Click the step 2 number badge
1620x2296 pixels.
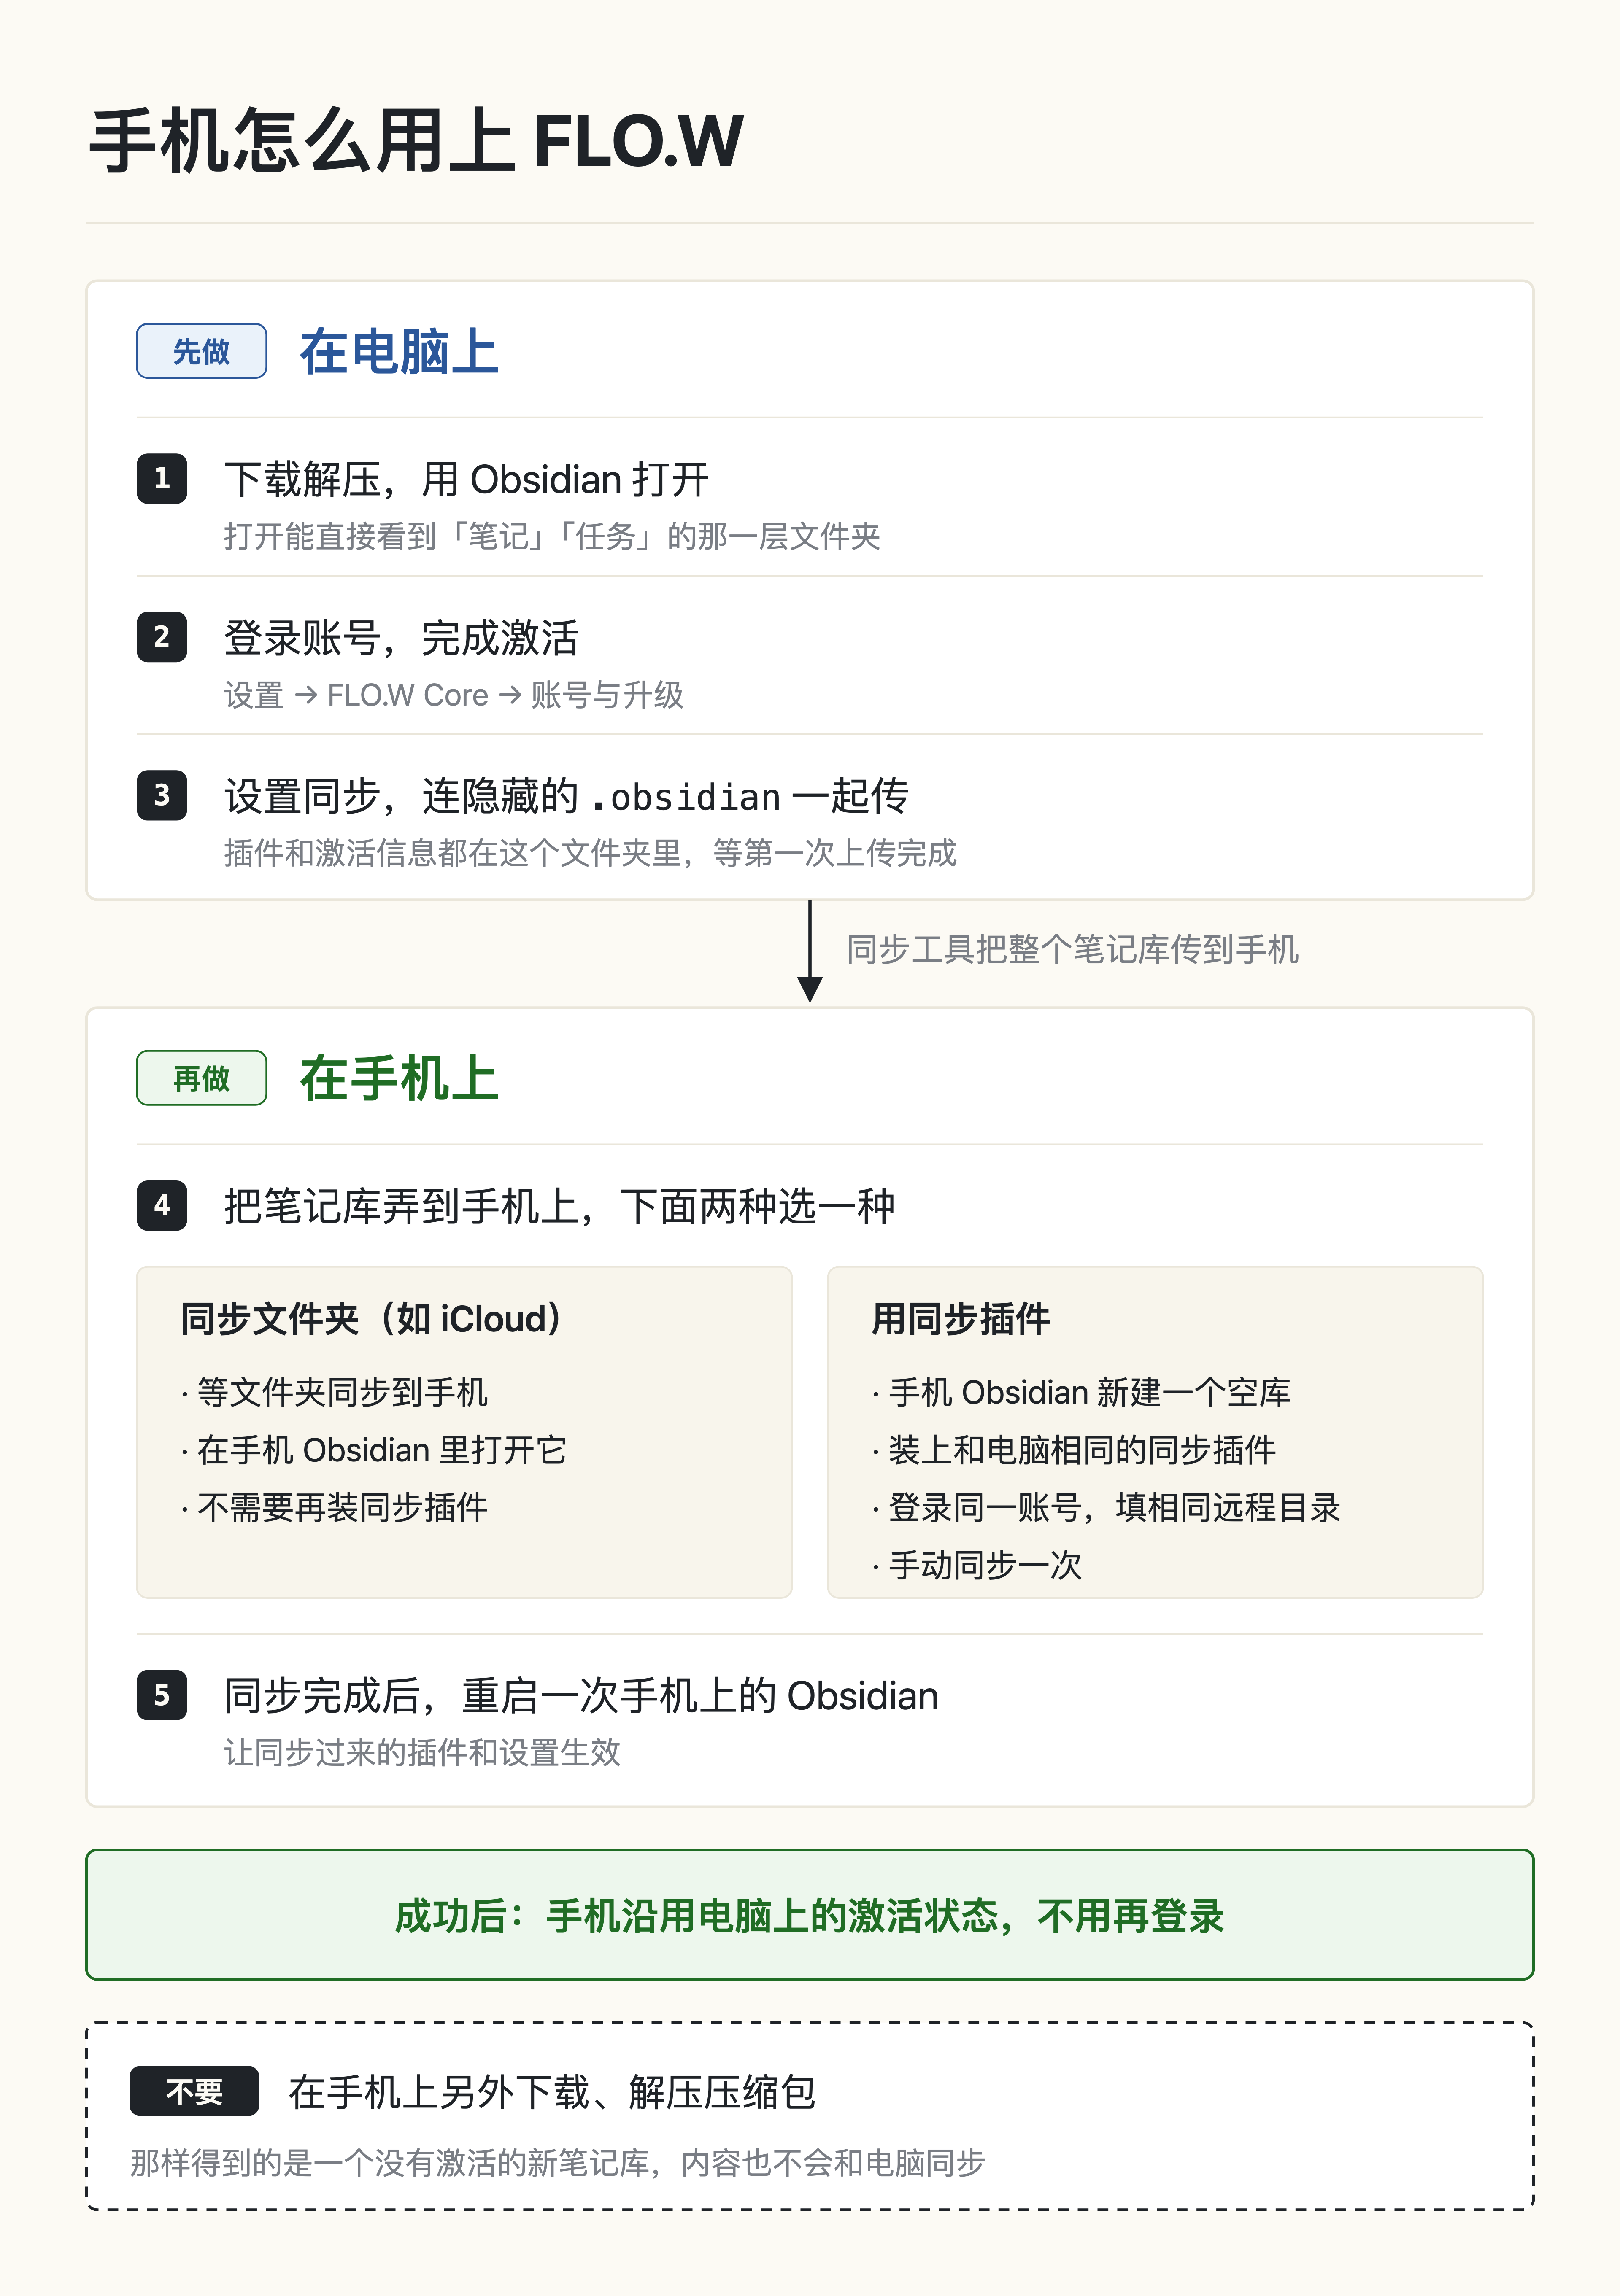(x=162, y=637)
